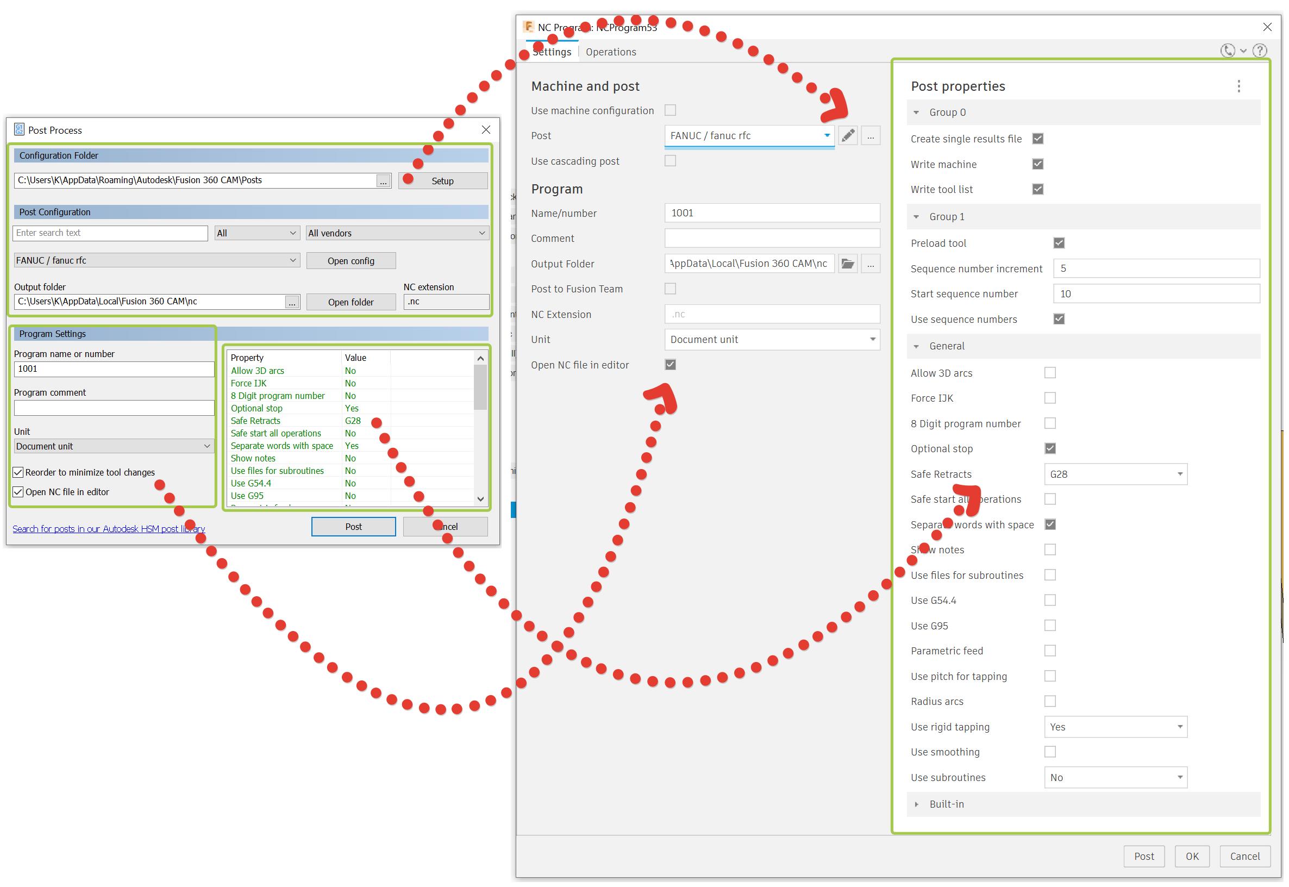Collapse the Group 1 section
This screenshot has width=1289, height=887.
916,217
